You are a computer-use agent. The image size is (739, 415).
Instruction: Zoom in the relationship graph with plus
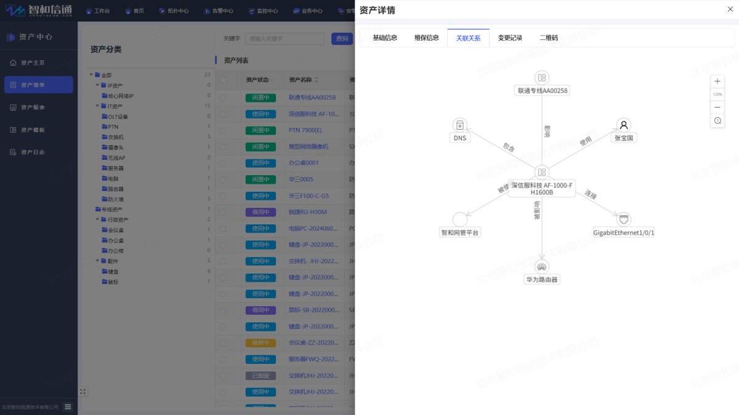[x=717, y=81]
